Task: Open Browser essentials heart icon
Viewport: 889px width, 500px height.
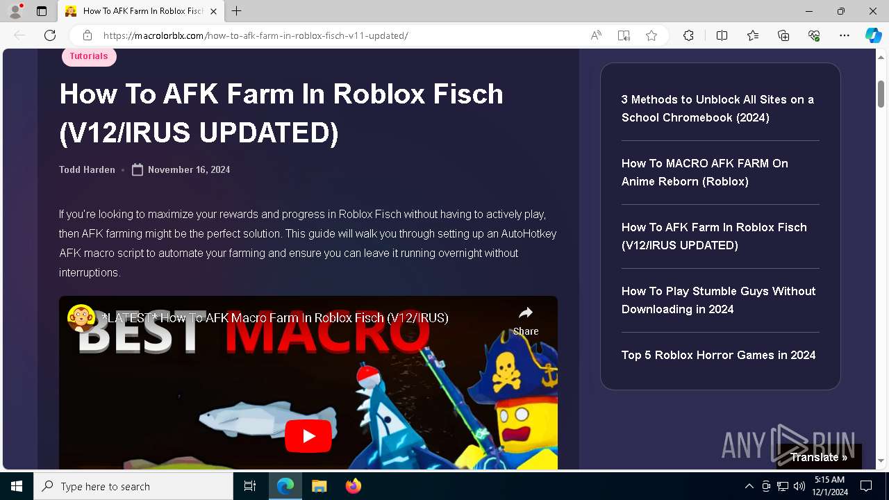Action: [x=814, y=35]
